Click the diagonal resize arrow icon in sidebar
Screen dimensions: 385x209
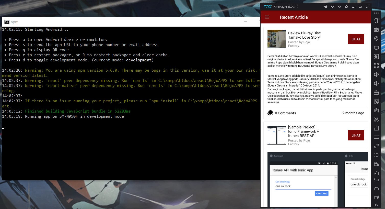click(376, 146)
